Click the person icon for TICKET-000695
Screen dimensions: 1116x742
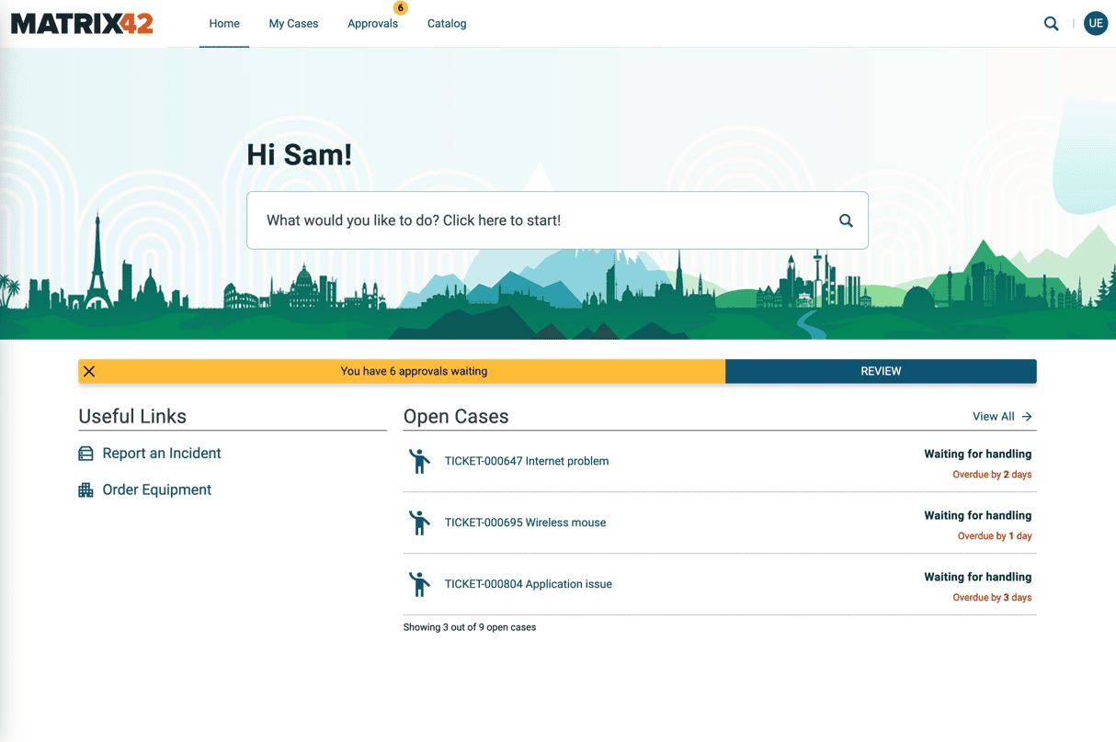(419, 523)
